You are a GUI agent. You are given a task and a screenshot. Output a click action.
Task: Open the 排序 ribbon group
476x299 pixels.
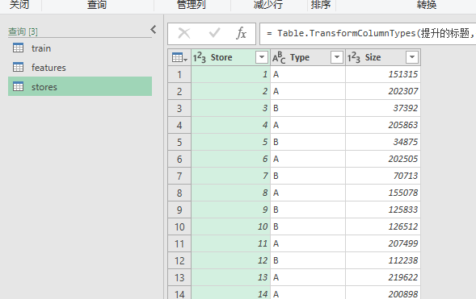pyautogui.click(x=321, y=5)
